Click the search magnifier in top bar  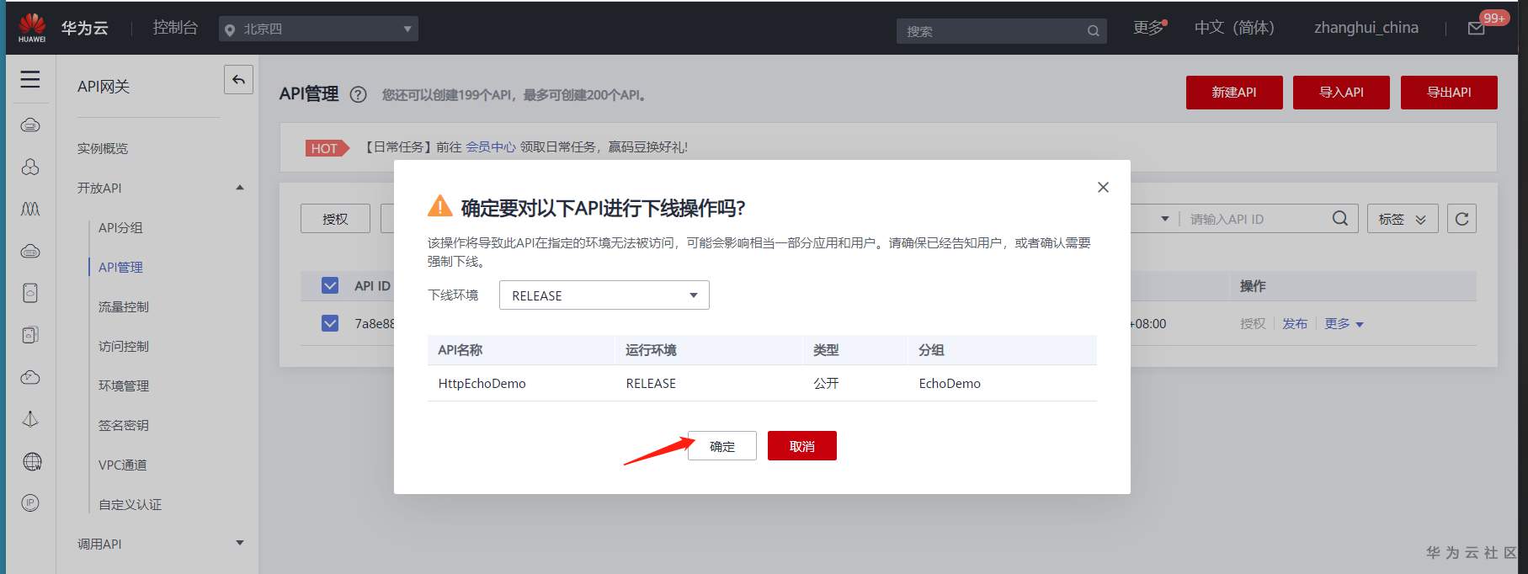(1093, 31)
